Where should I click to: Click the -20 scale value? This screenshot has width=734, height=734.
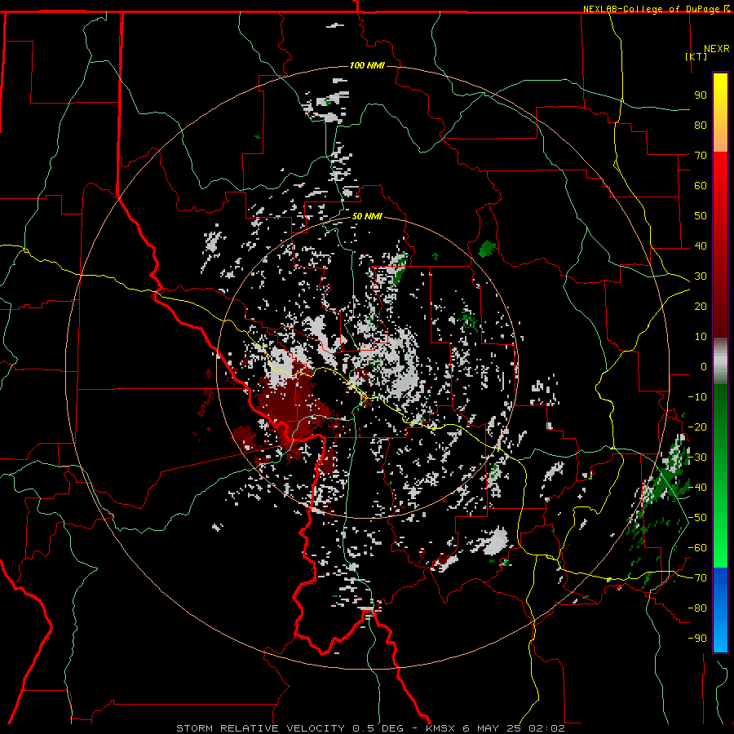[697, 427]
